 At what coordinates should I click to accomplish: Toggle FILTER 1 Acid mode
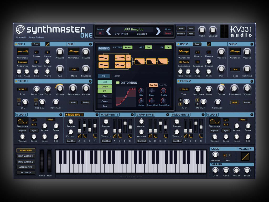point(73,102)
